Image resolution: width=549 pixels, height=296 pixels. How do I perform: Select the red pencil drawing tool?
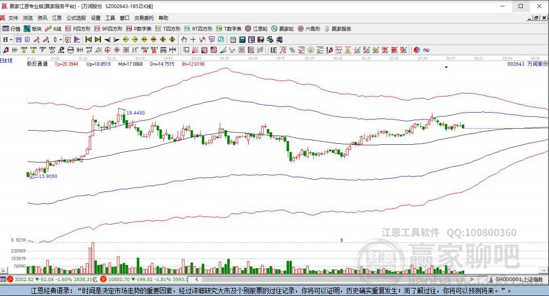click(x=5, y=50)
